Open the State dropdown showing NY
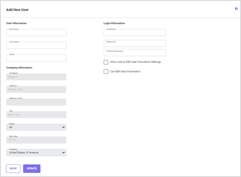 pyautogui.click(x=36, y=127)
